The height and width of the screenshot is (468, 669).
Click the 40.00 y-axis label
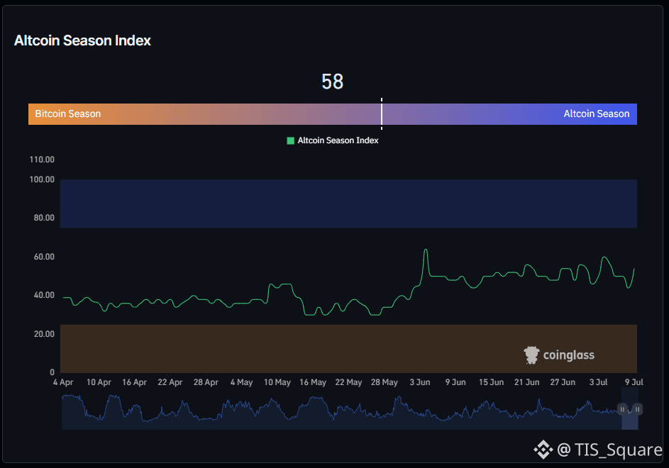click(44, 295)
